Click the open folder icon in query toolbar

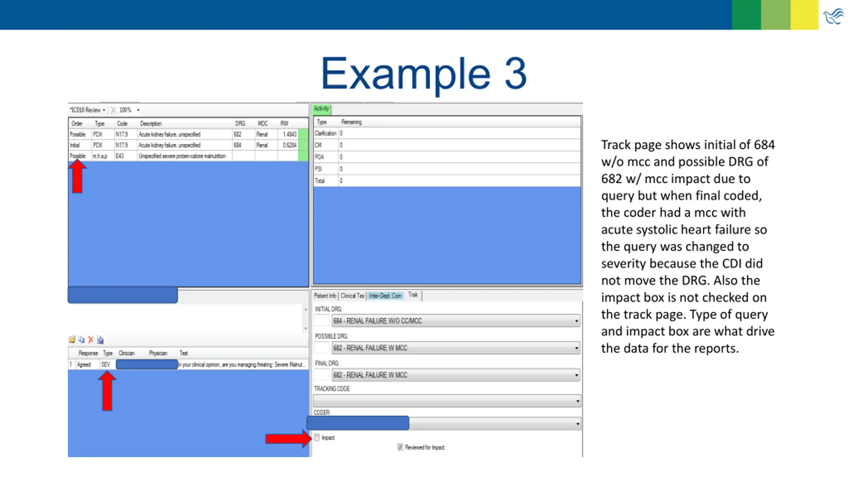[72, 340]
